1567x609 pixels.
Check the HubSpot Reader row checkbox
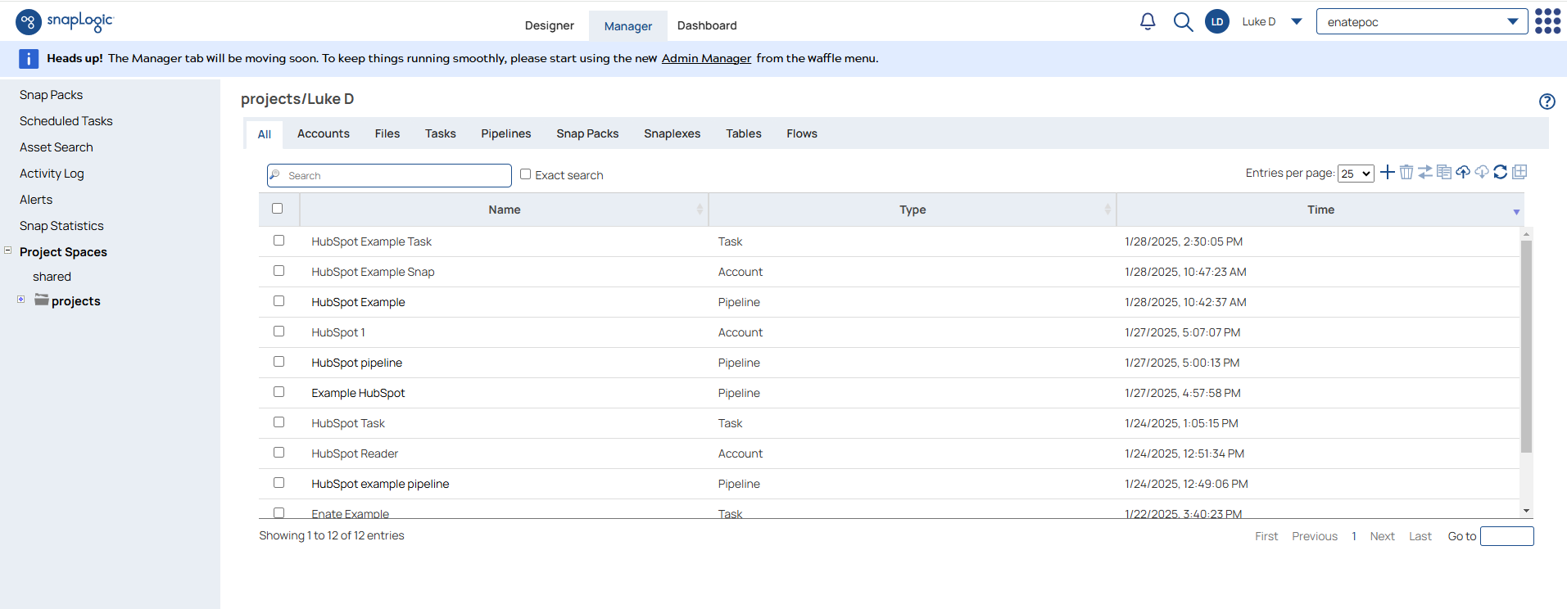tap(279, 453)
